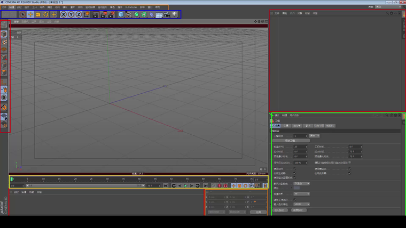Screen dimensions: 406x228
Task: Toggle the X axis lock icon
Action: tap(64, 14)
